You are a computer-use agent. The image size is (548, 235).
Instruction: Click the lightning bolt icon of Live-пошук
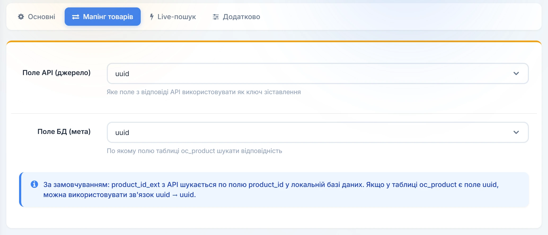point(152,17)
